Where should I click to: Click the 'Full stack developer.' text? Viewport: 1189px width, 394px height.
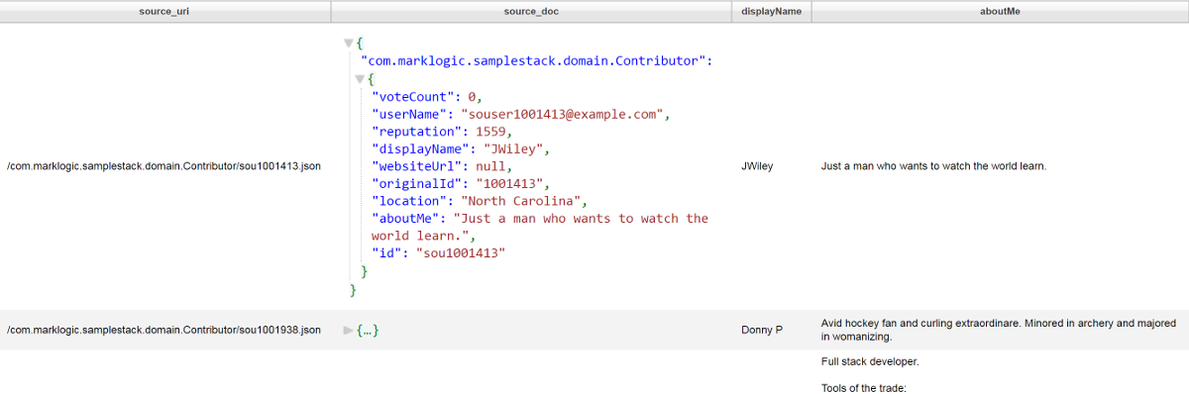coord(870,361)
